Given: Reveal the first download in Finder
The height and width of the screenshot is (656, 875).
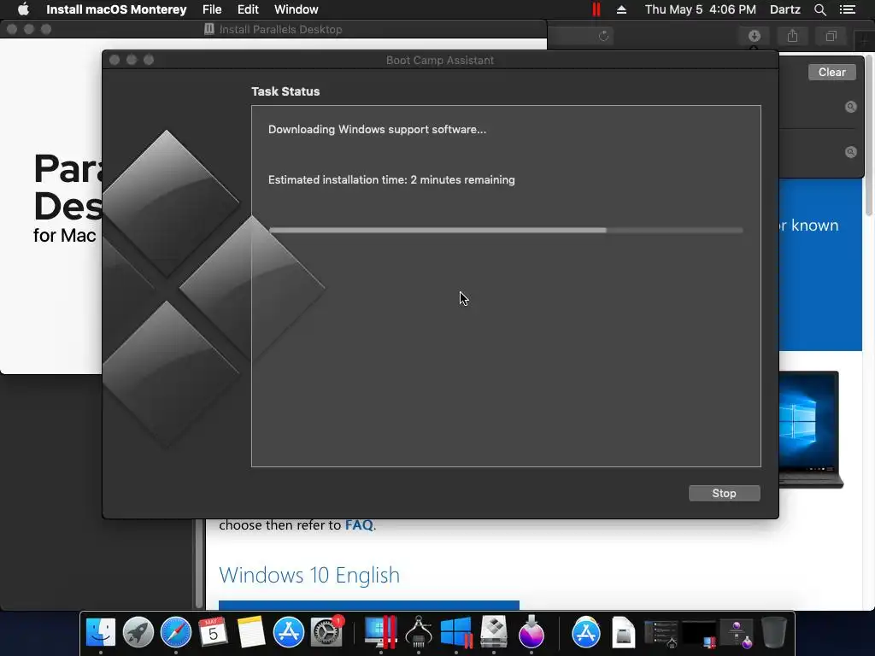Looking at the screenshot, I should [850, 107].
